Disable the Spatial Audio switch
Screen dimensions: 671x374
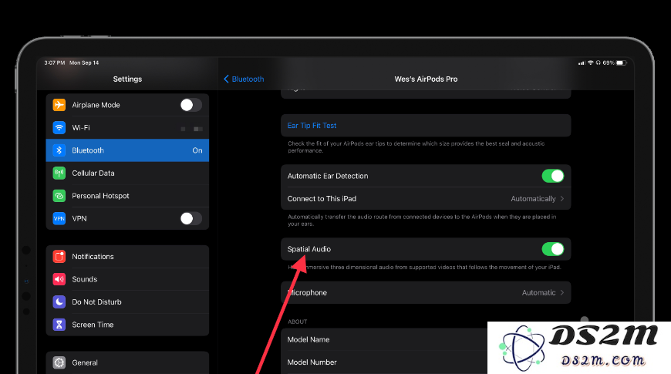[x=553, y=249]
